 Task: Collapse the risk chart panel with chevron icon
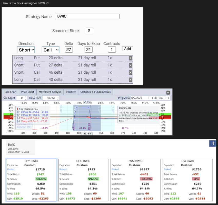(168, 93)
